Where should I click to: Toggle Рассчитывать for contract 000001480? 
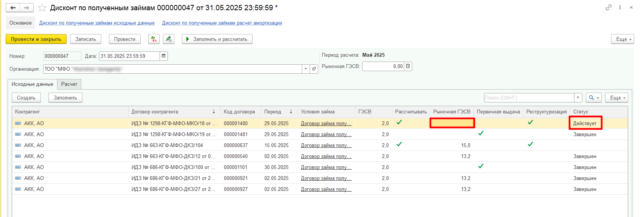click(x=399, y=122)
